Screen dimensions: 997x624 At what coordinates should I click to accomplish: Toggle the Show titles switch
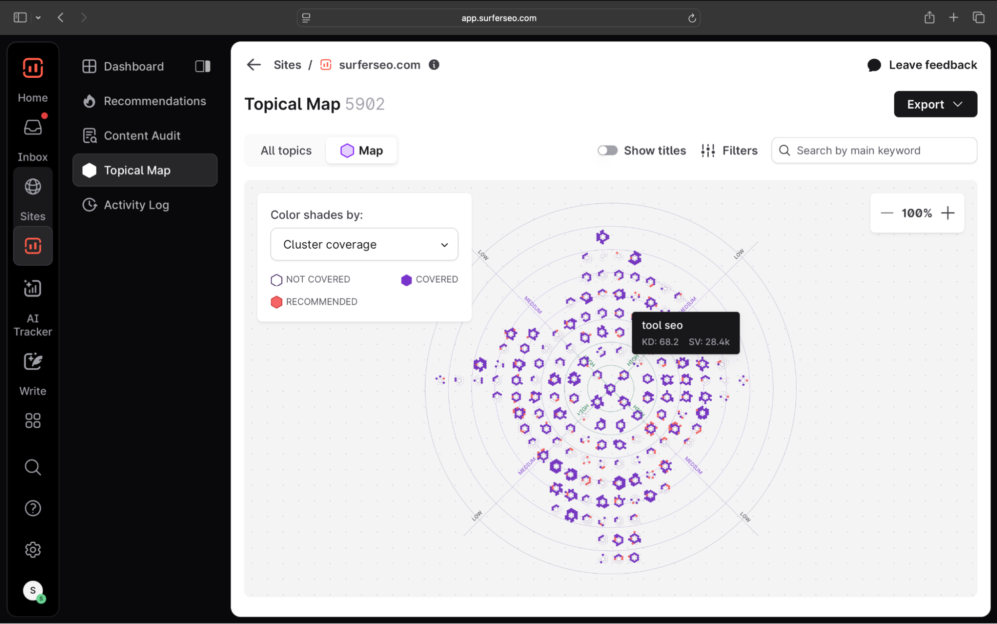pyautogui.click(x=607, y=151)
